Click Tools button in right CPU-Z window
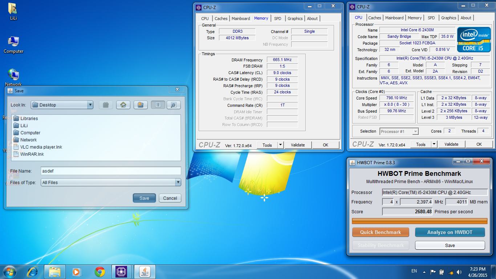This screenshot has height=279, width=496. pos(421,144)
